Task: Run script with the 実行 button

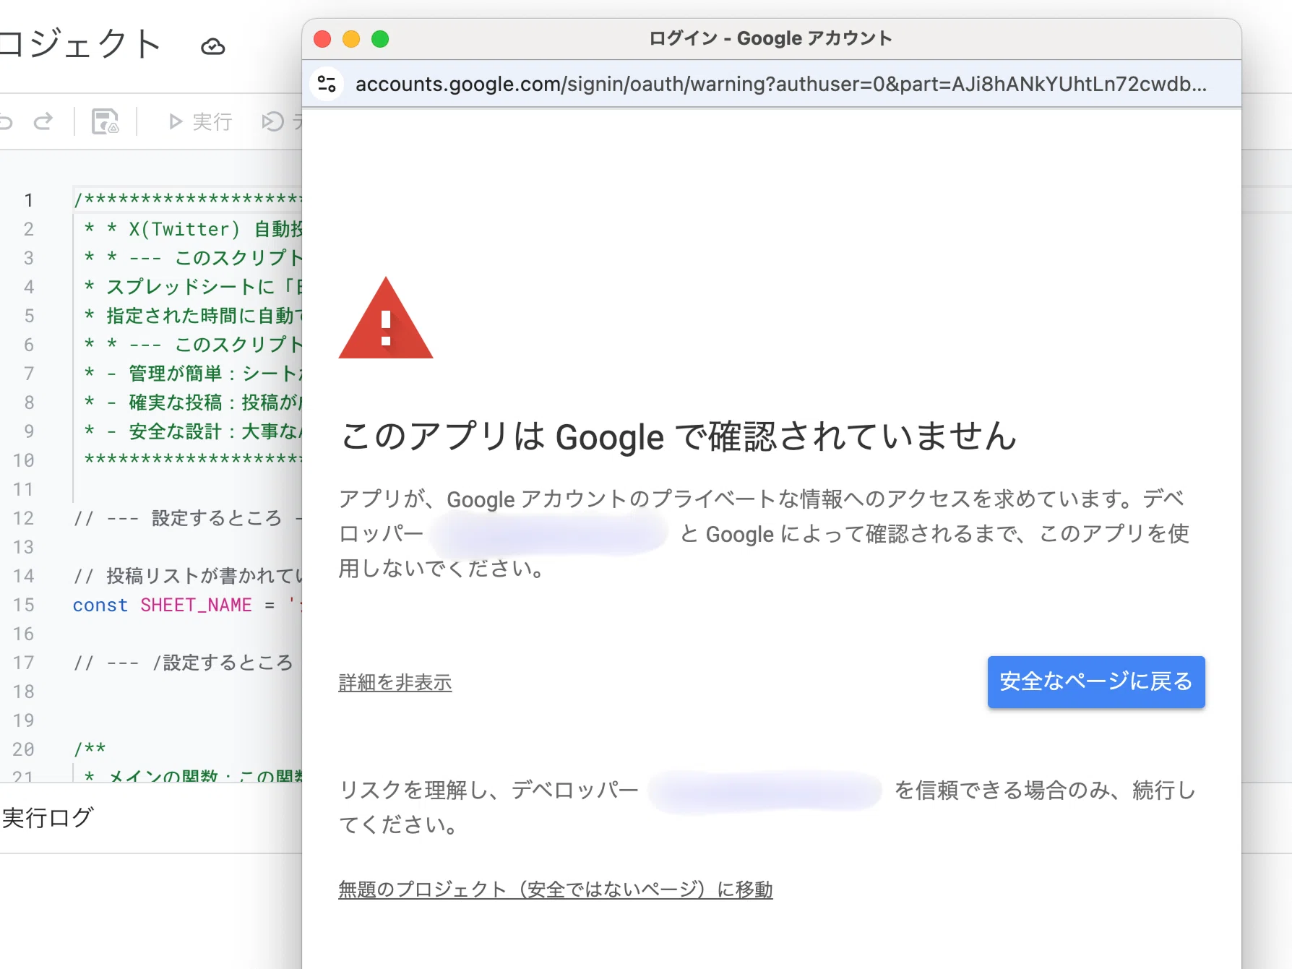Action: [200, 121]
